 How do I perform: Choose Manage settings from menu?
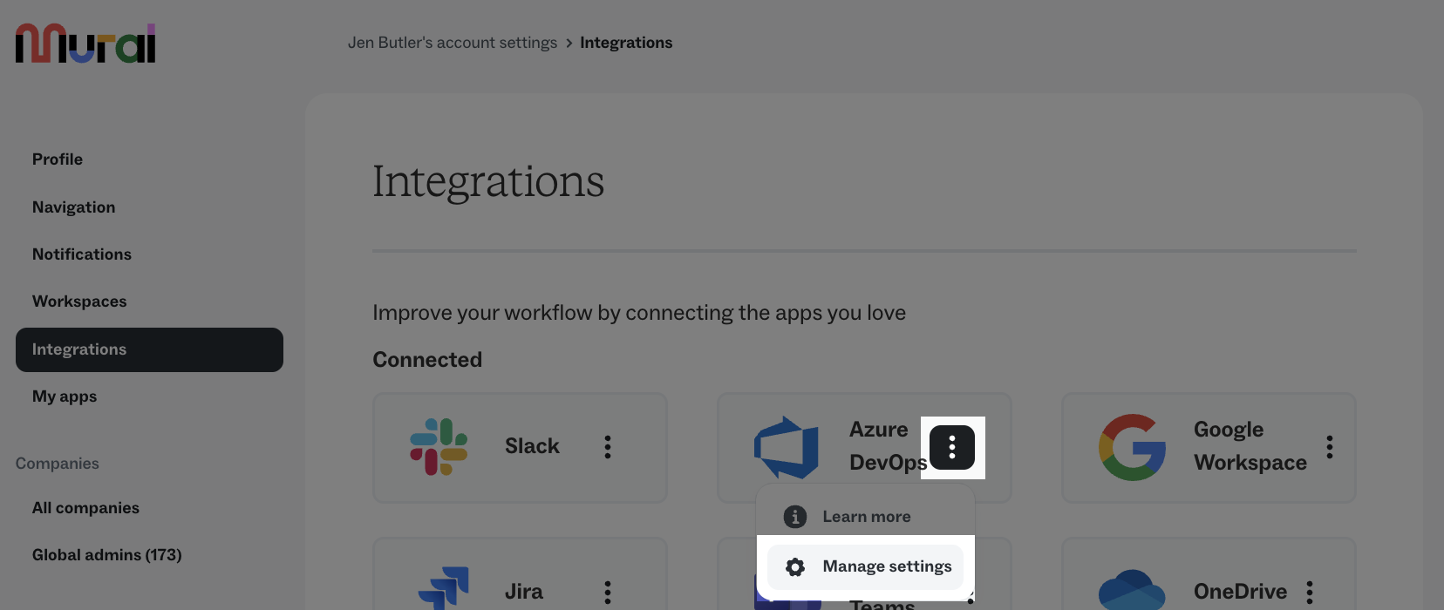pyautogui.click(x=865, y=566)
